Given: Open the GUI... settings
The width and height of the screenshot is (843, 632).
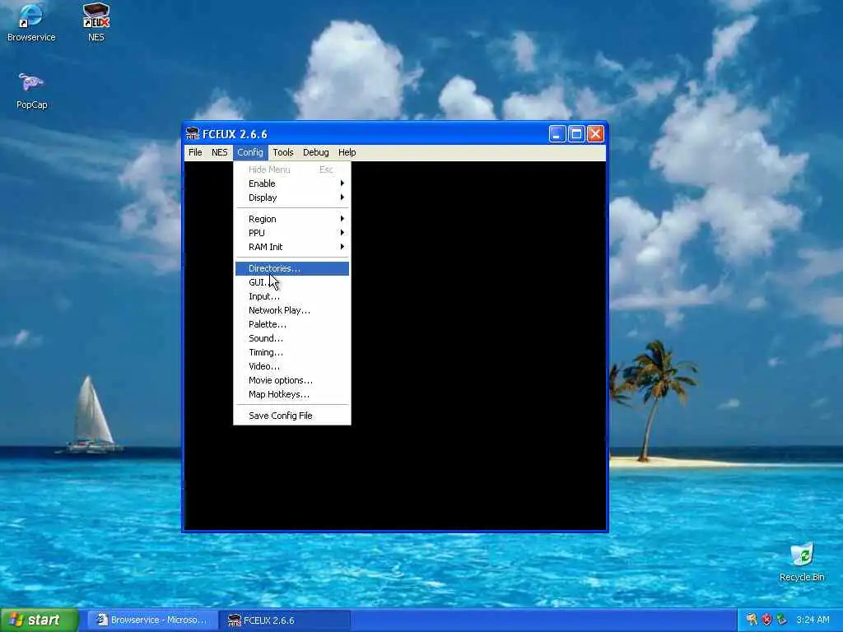Looking at the screenshot, I should (292, 282).
